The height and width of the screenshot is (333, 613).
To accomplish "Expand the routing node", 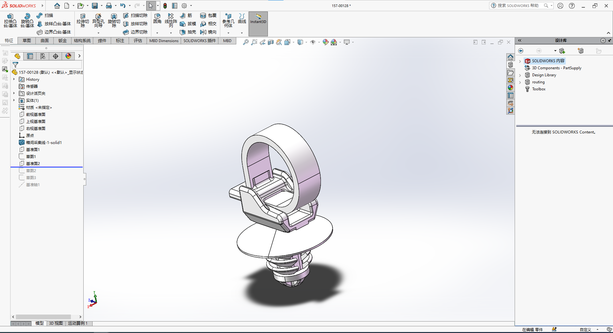I will pyautogui.click(x=520, y=82).
